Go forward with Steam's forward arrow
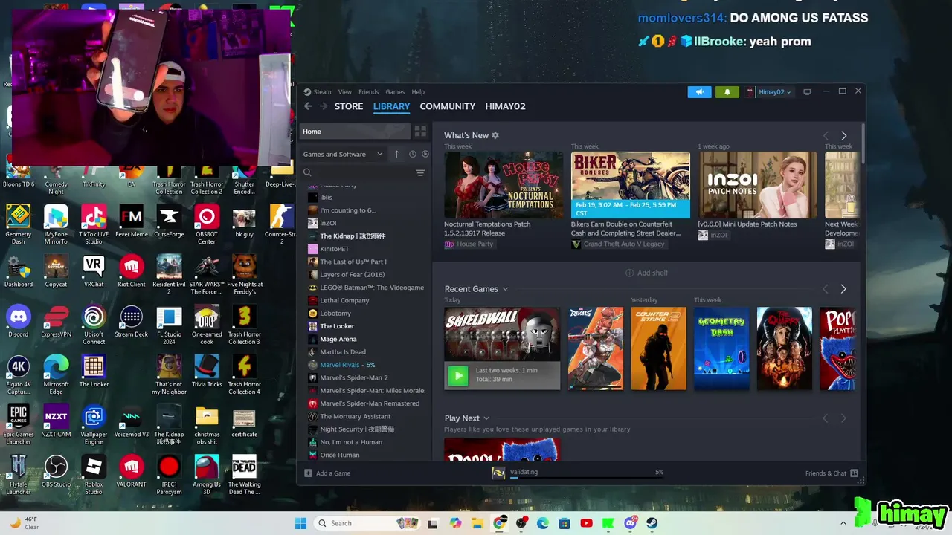 click(x=323, y=106)
